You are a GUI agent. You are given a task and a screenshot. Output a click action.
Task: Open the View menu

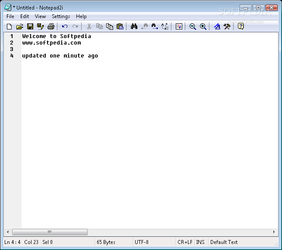[40, 16]
